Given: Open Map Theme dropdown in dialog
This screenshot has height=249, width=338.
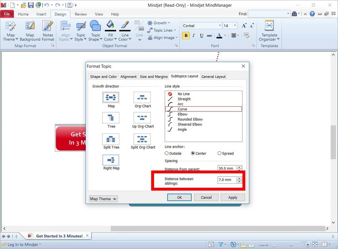Looking at the screenshot, I should (x=103, y=199).
